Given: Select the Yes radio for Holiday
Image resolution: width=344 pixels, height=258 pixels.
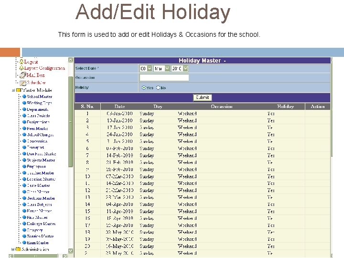Looking at the screenshot, I should 144,87.
